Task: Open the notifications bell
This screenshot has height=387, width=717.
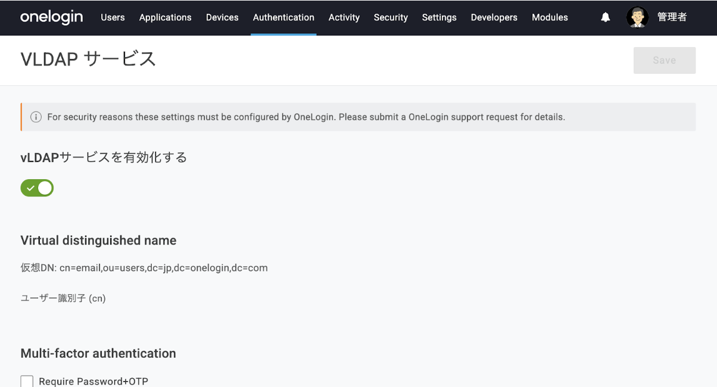Action: tap(606, 17)
